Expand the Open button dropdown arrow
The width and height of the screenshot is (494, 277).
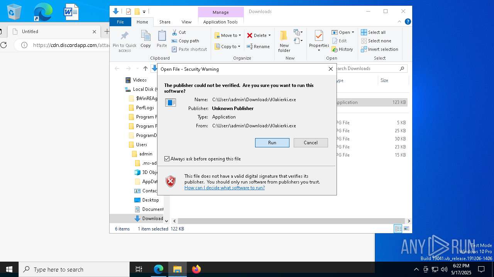point(353,32)
